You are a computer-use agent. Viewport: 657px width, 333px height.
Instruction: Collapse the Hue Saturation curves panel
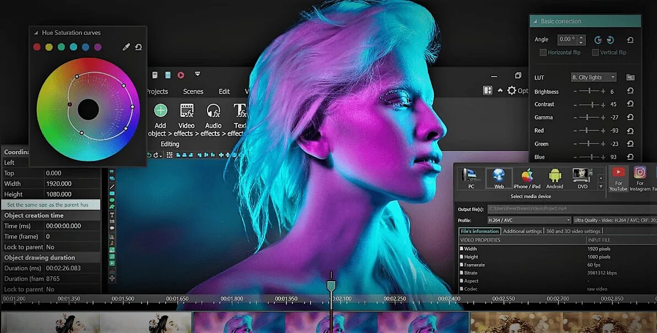pyautogui.click(x=36, y=33)
